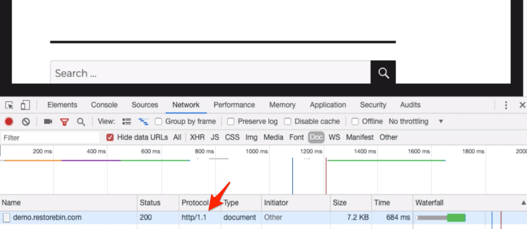Open Performance tab
527x229 pixels.
click(x=234, y=105)
